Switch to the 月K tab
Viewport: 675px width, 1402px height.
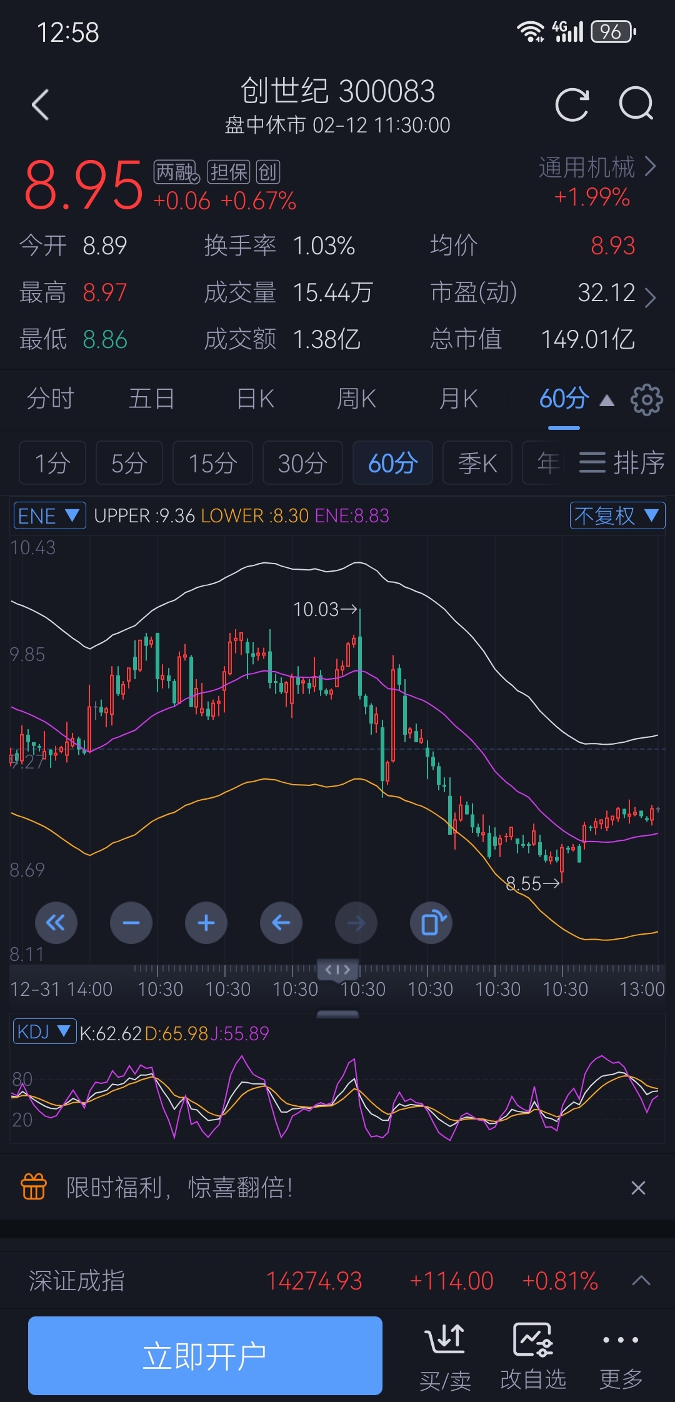[458, 399]
